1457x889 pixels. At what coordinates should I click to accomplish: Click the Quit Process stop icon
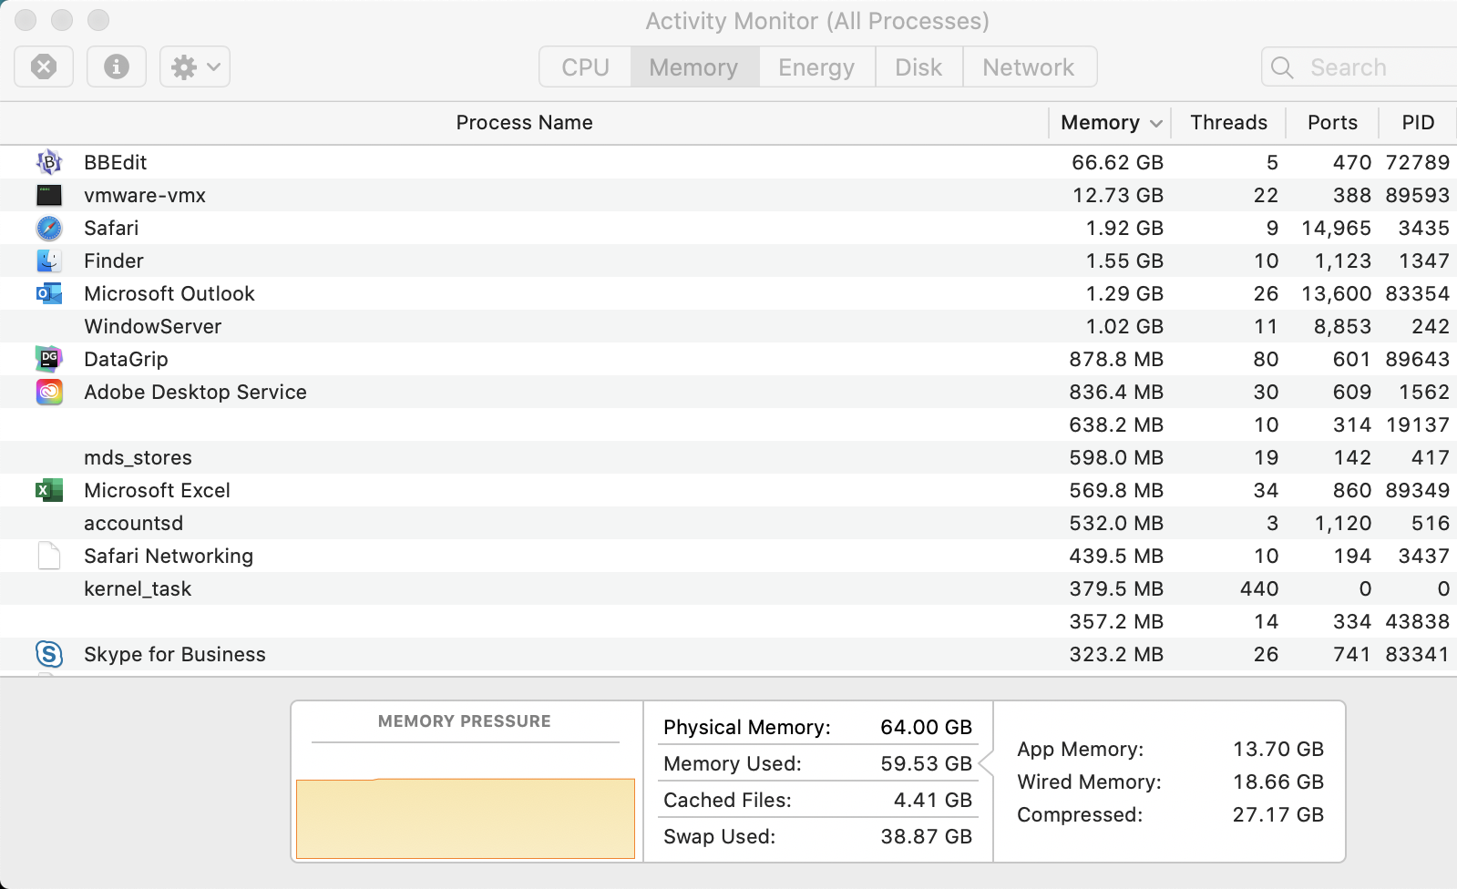[x=44, y=66]
